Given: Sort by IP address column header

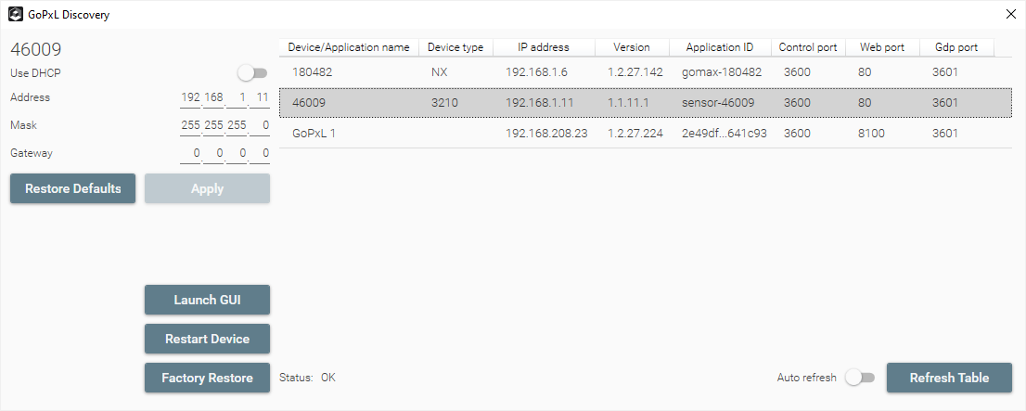Looking at the screenshot, I should (544, 47).
